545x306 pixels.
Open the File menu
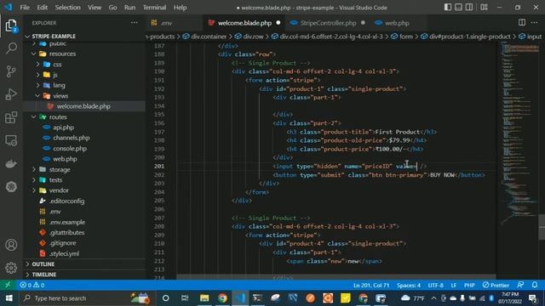[25, 8]
